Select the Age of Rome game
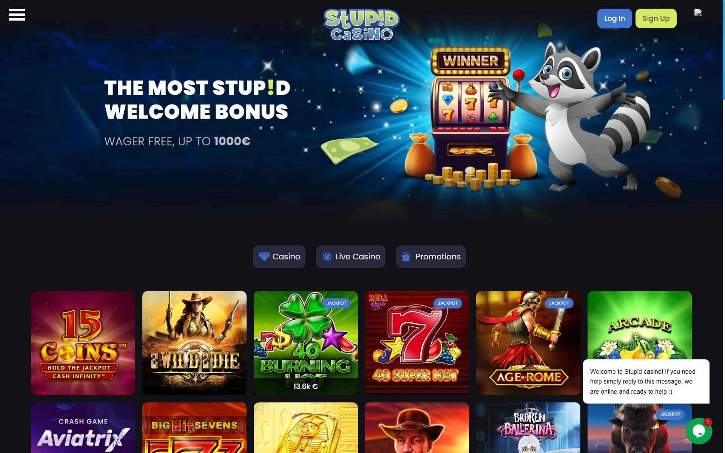This screenshot has width=725, height=453. [528, 343]
